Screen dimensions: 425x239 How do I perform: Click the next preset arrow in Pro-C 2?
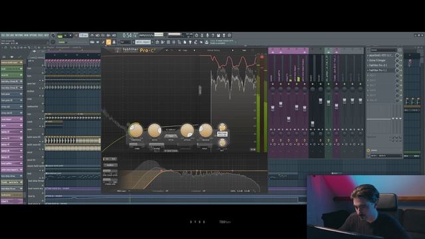point(232,50)
